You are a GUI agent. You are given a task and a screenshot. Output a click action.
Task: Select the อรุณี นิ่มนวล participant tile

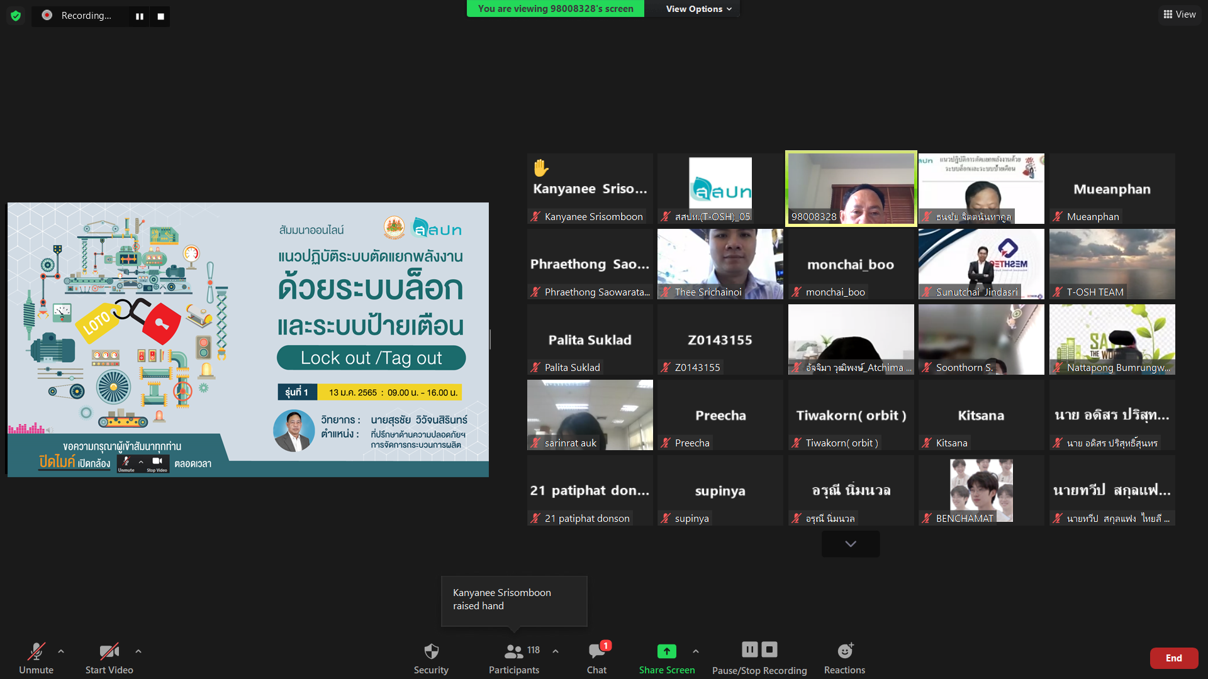point(851,490)
